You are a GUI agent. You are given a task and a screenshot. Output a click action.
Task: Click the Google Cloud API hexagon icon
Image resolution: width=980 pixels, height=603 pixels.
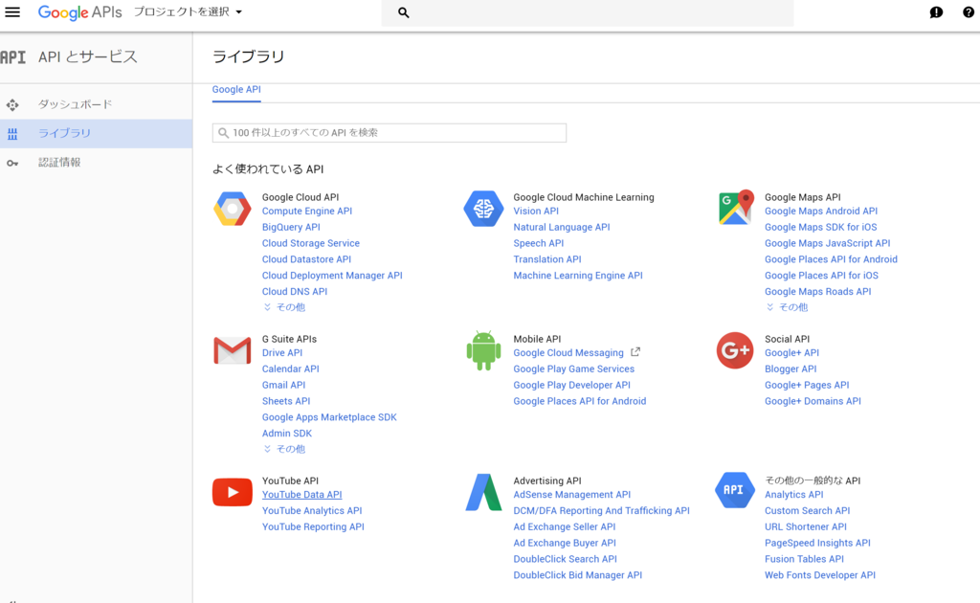coord(233,209)
